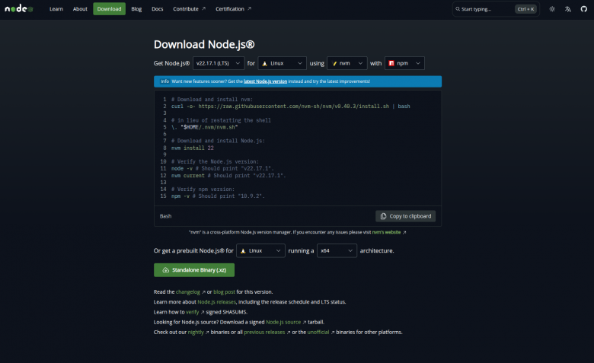This screenshot has width=594, height=363.
Task: Open the GitHub icon link
Action: 584,9
